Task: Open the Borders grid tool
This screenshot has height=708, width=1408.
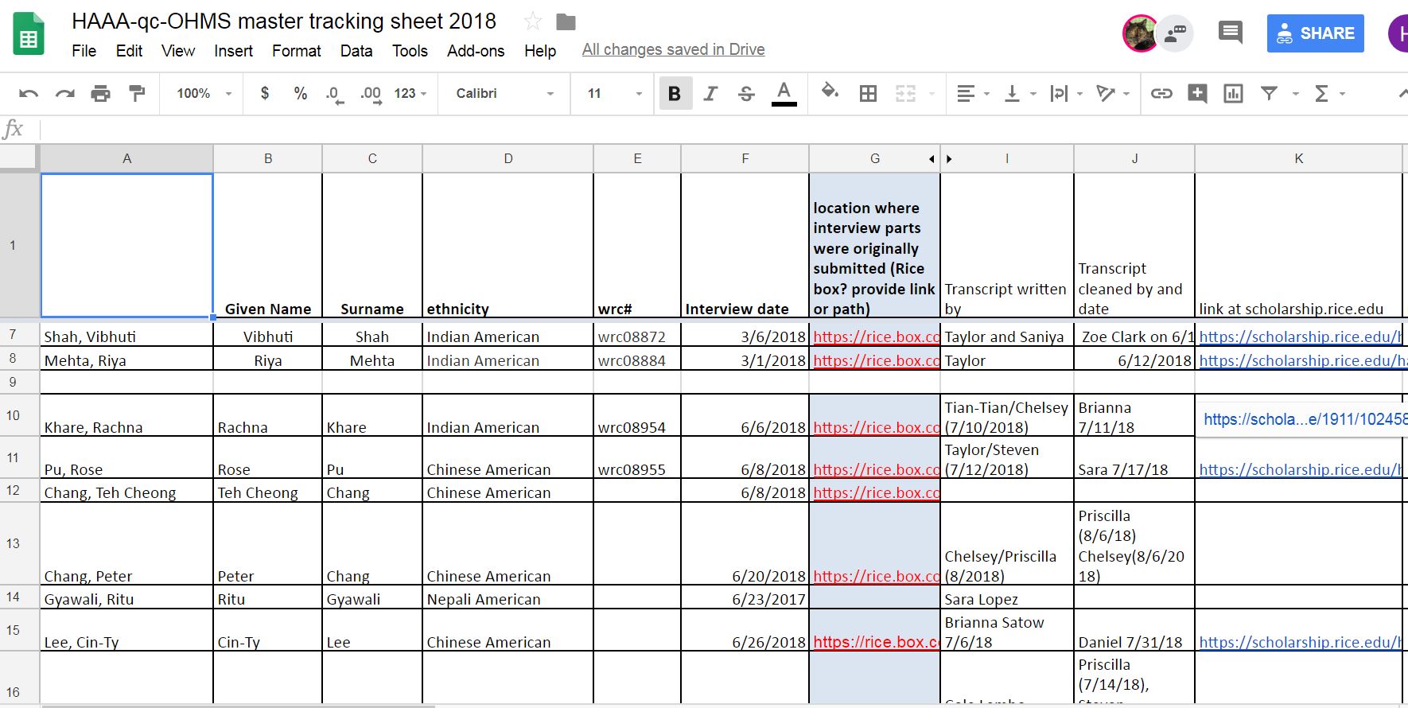Action: point(868,94)
